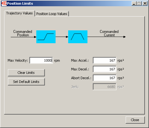Click the Position Limits window title
This screenshot has height=128, width=149.
(20, 3)
